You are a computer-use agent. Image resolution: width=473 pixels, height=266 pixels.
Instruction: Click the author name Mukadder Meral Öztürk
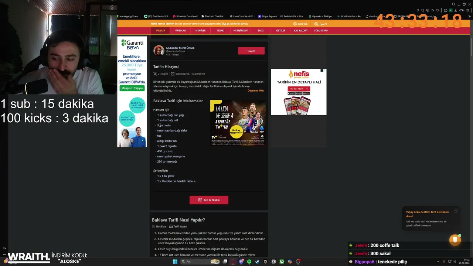180,48
